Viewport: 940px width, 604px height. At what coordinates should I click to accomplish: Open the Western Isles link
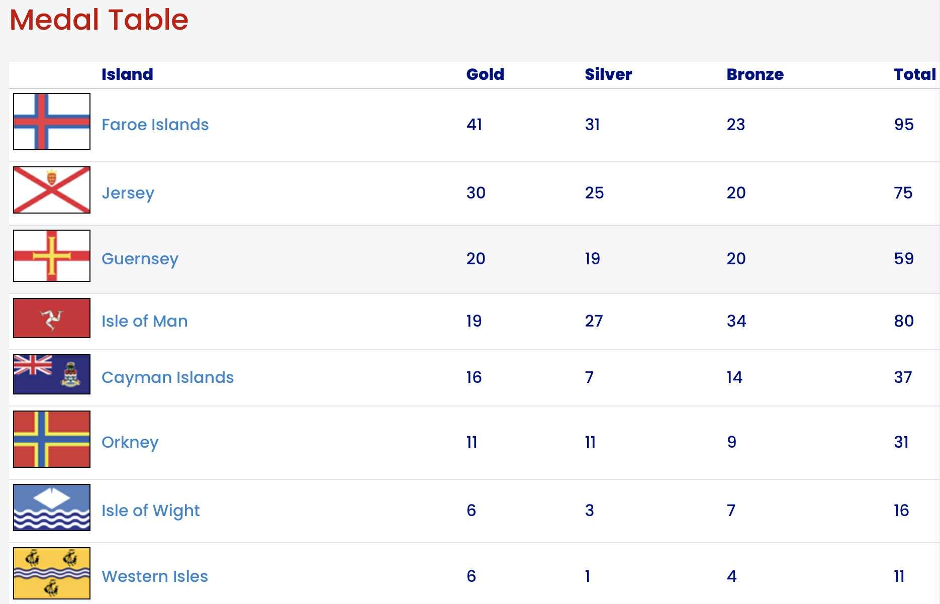tap(154, 576)
